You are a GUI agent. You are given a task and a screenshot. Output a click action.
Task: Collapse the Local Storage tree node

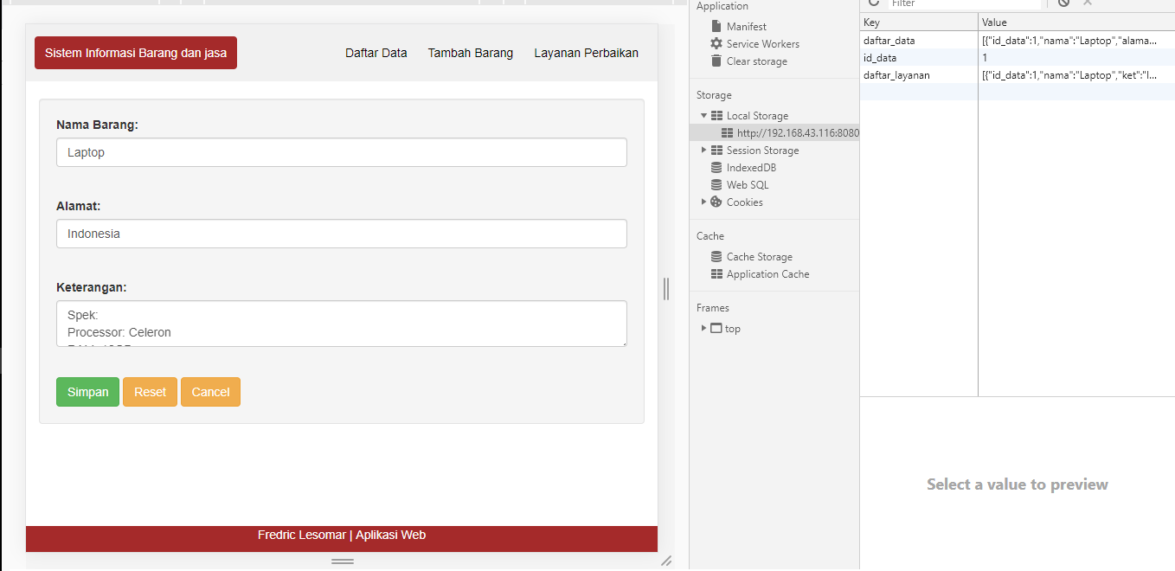point(704,115)
